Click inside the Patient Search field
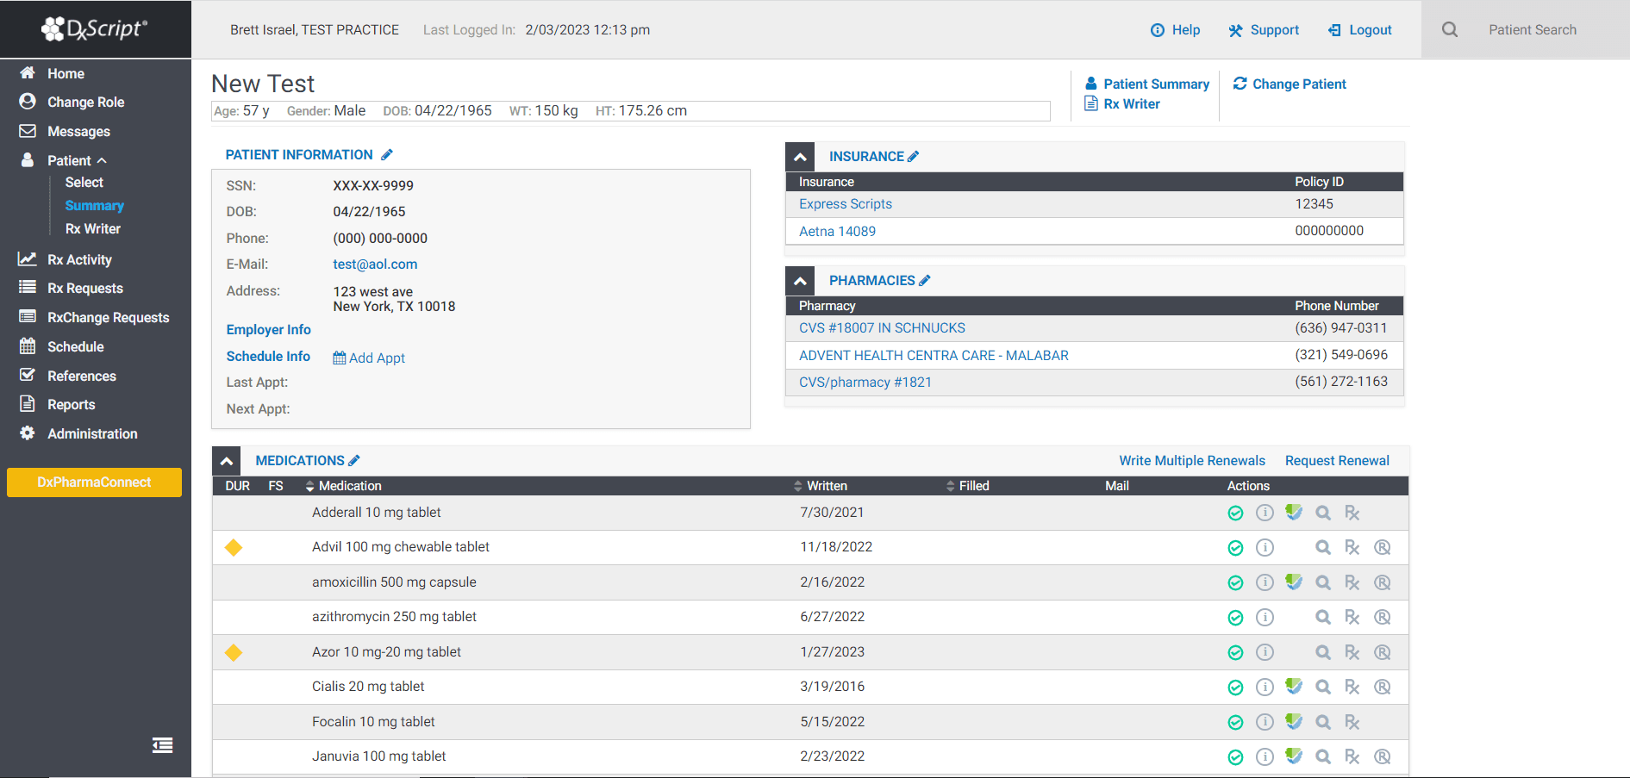The height and width of the screenshot is (778, 1630). pyautogui.click(x=1533, y=28)
